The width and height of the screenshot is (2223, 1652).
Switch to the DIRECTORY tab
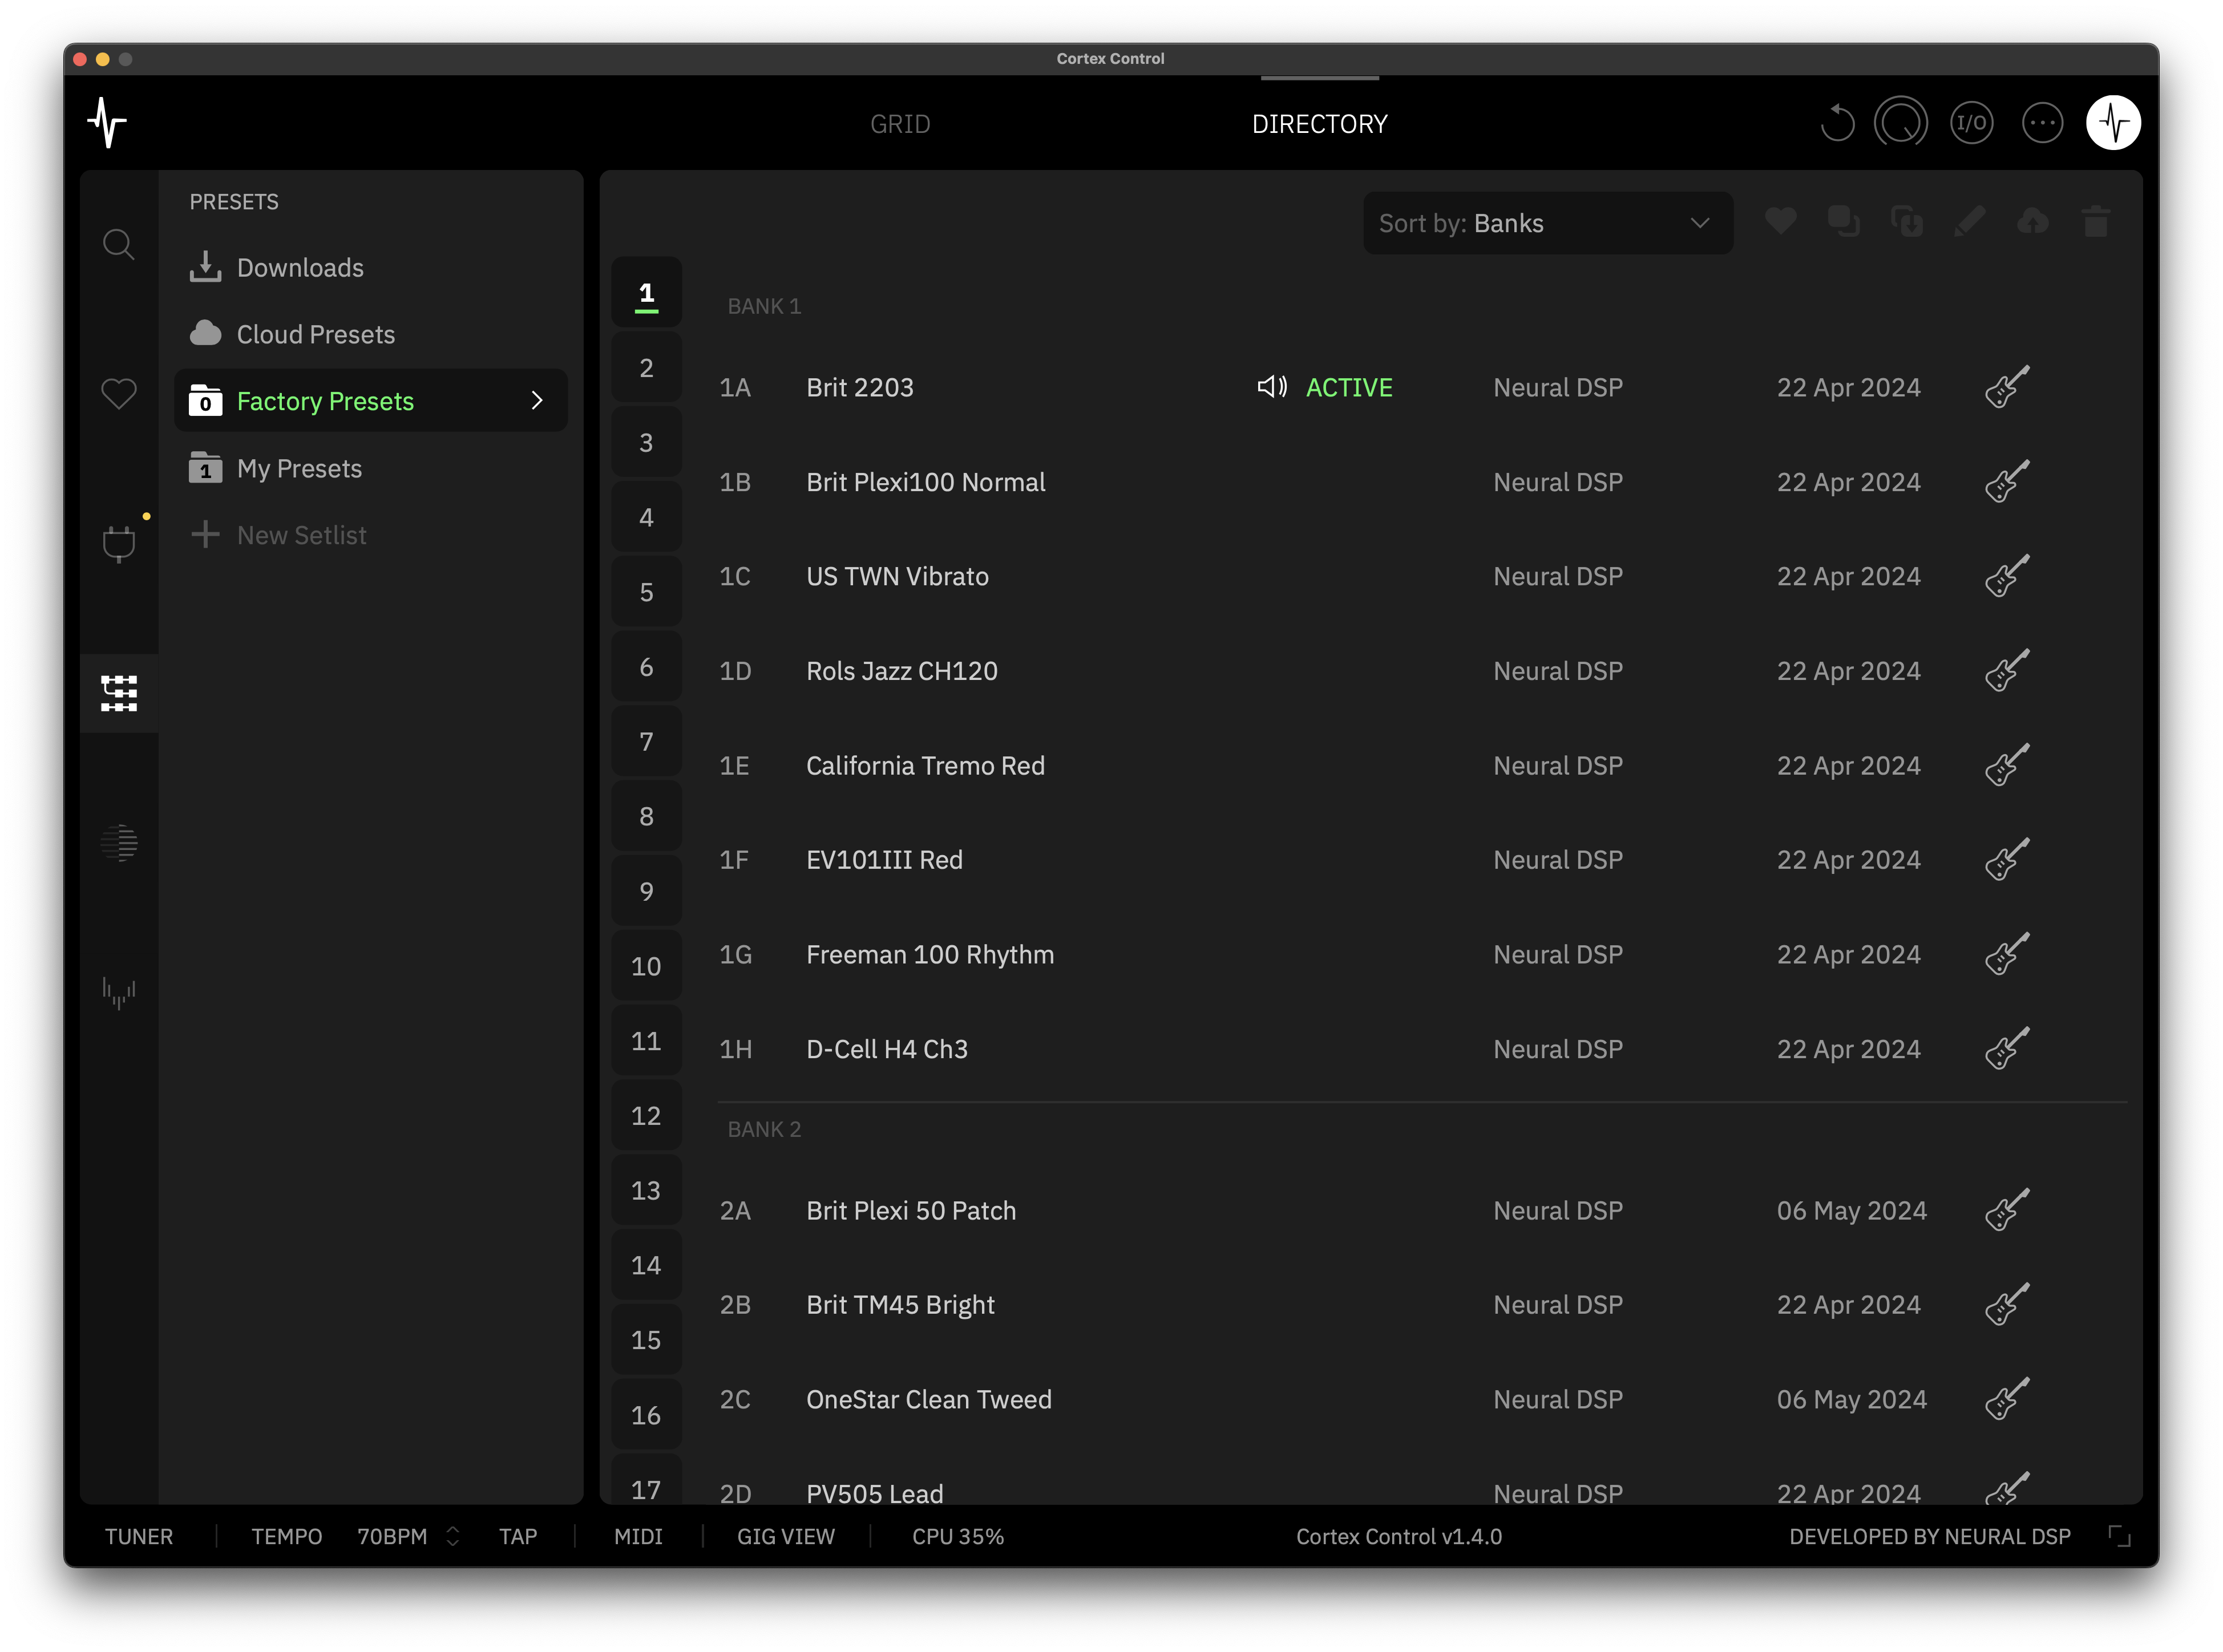(1319, 123)
